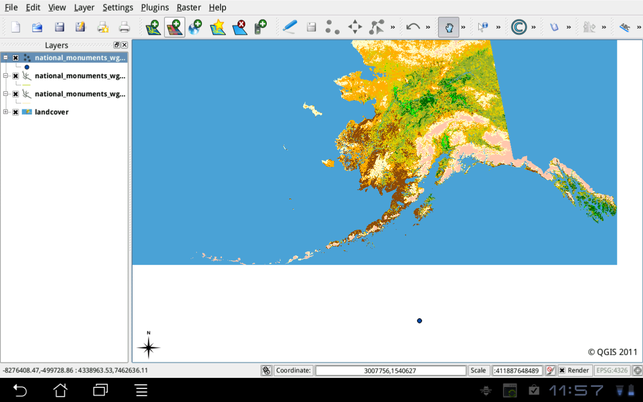
Task: Collapse the selected national_monuments point layer
Action: pyautogui.click(x=6, y=58)
